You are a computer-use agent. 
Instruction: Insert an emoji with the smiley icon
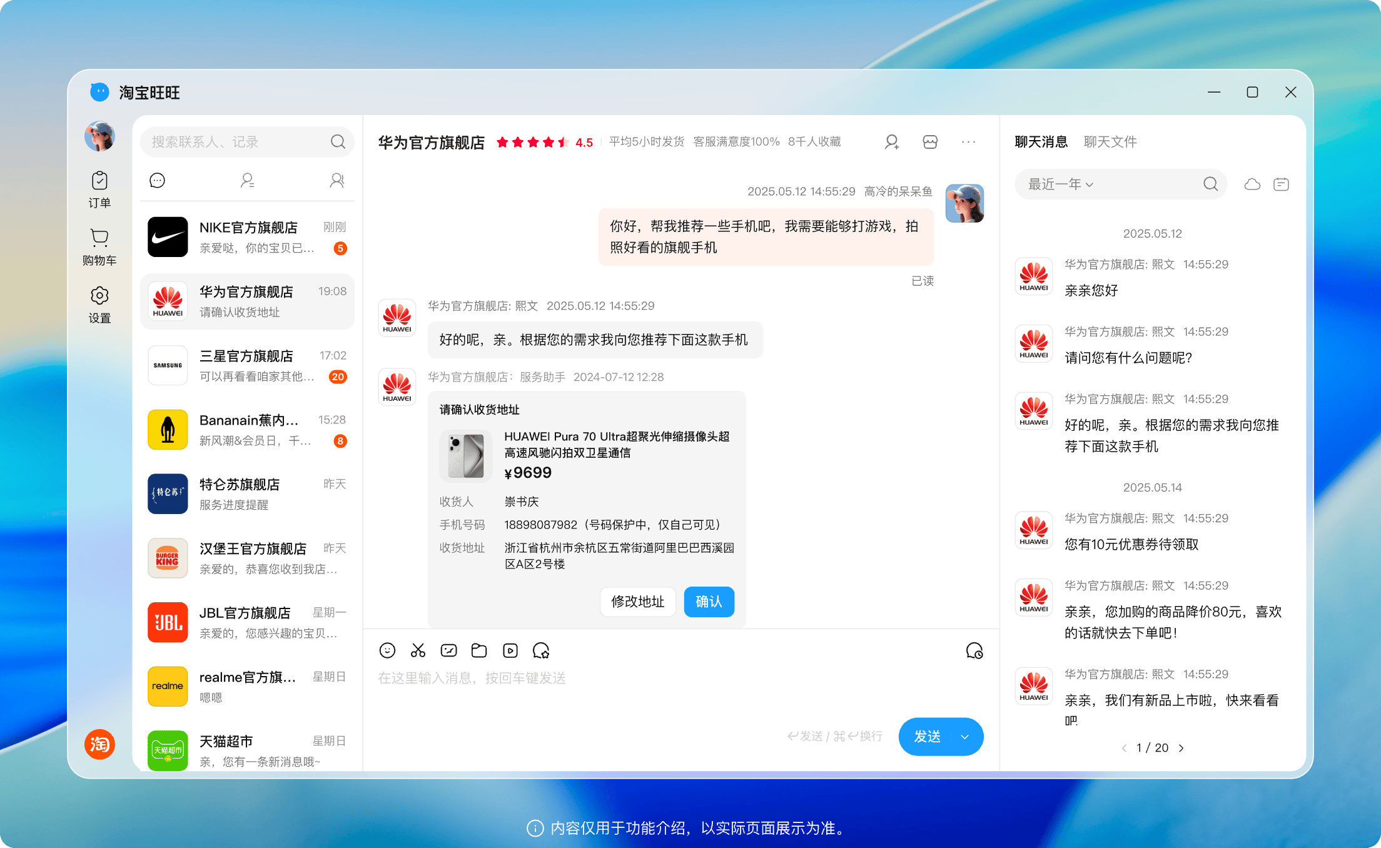pos(387,650)
